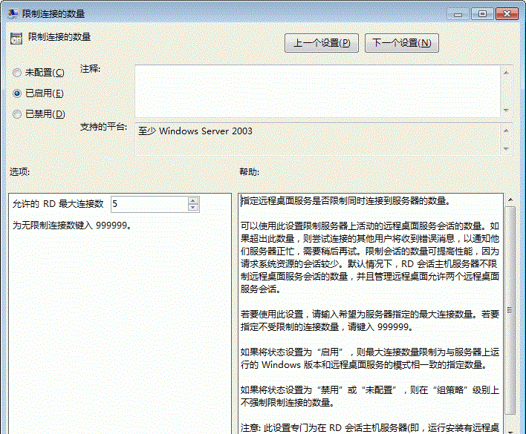Select the 未配置(C) radio button
The height and width of the screenshot is (434, 526).
[17, 73]
